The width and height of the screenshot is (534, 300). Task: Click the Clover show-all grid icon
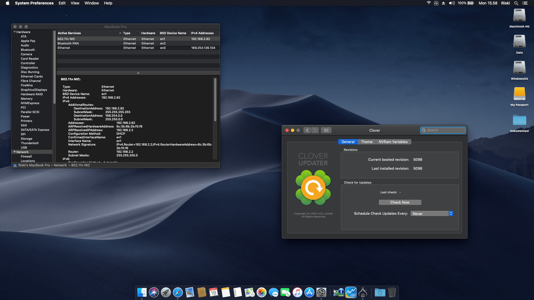[326, 130]
